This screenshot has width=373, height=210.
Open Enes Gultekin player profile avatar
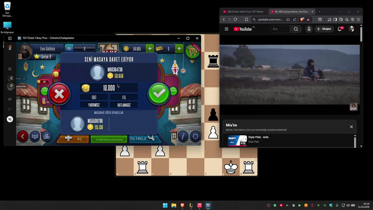click(25, 52)
